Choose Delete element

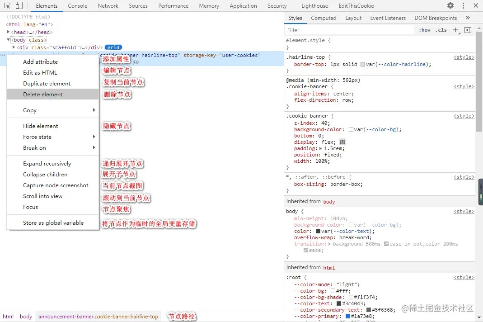click(x=53, y=95)
